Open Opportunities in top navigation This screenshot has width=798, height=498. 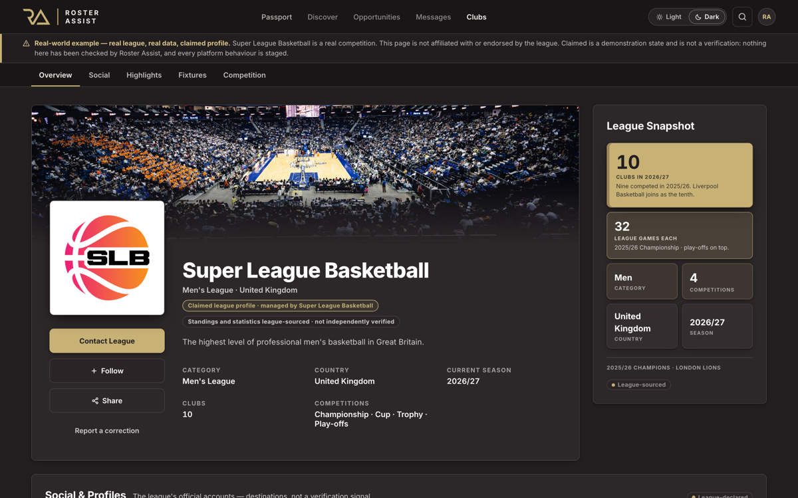coord(376,17)
